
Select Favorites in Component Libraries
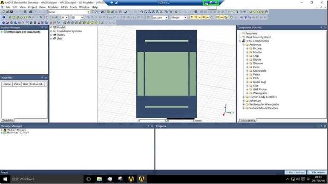tap(251, 33)
